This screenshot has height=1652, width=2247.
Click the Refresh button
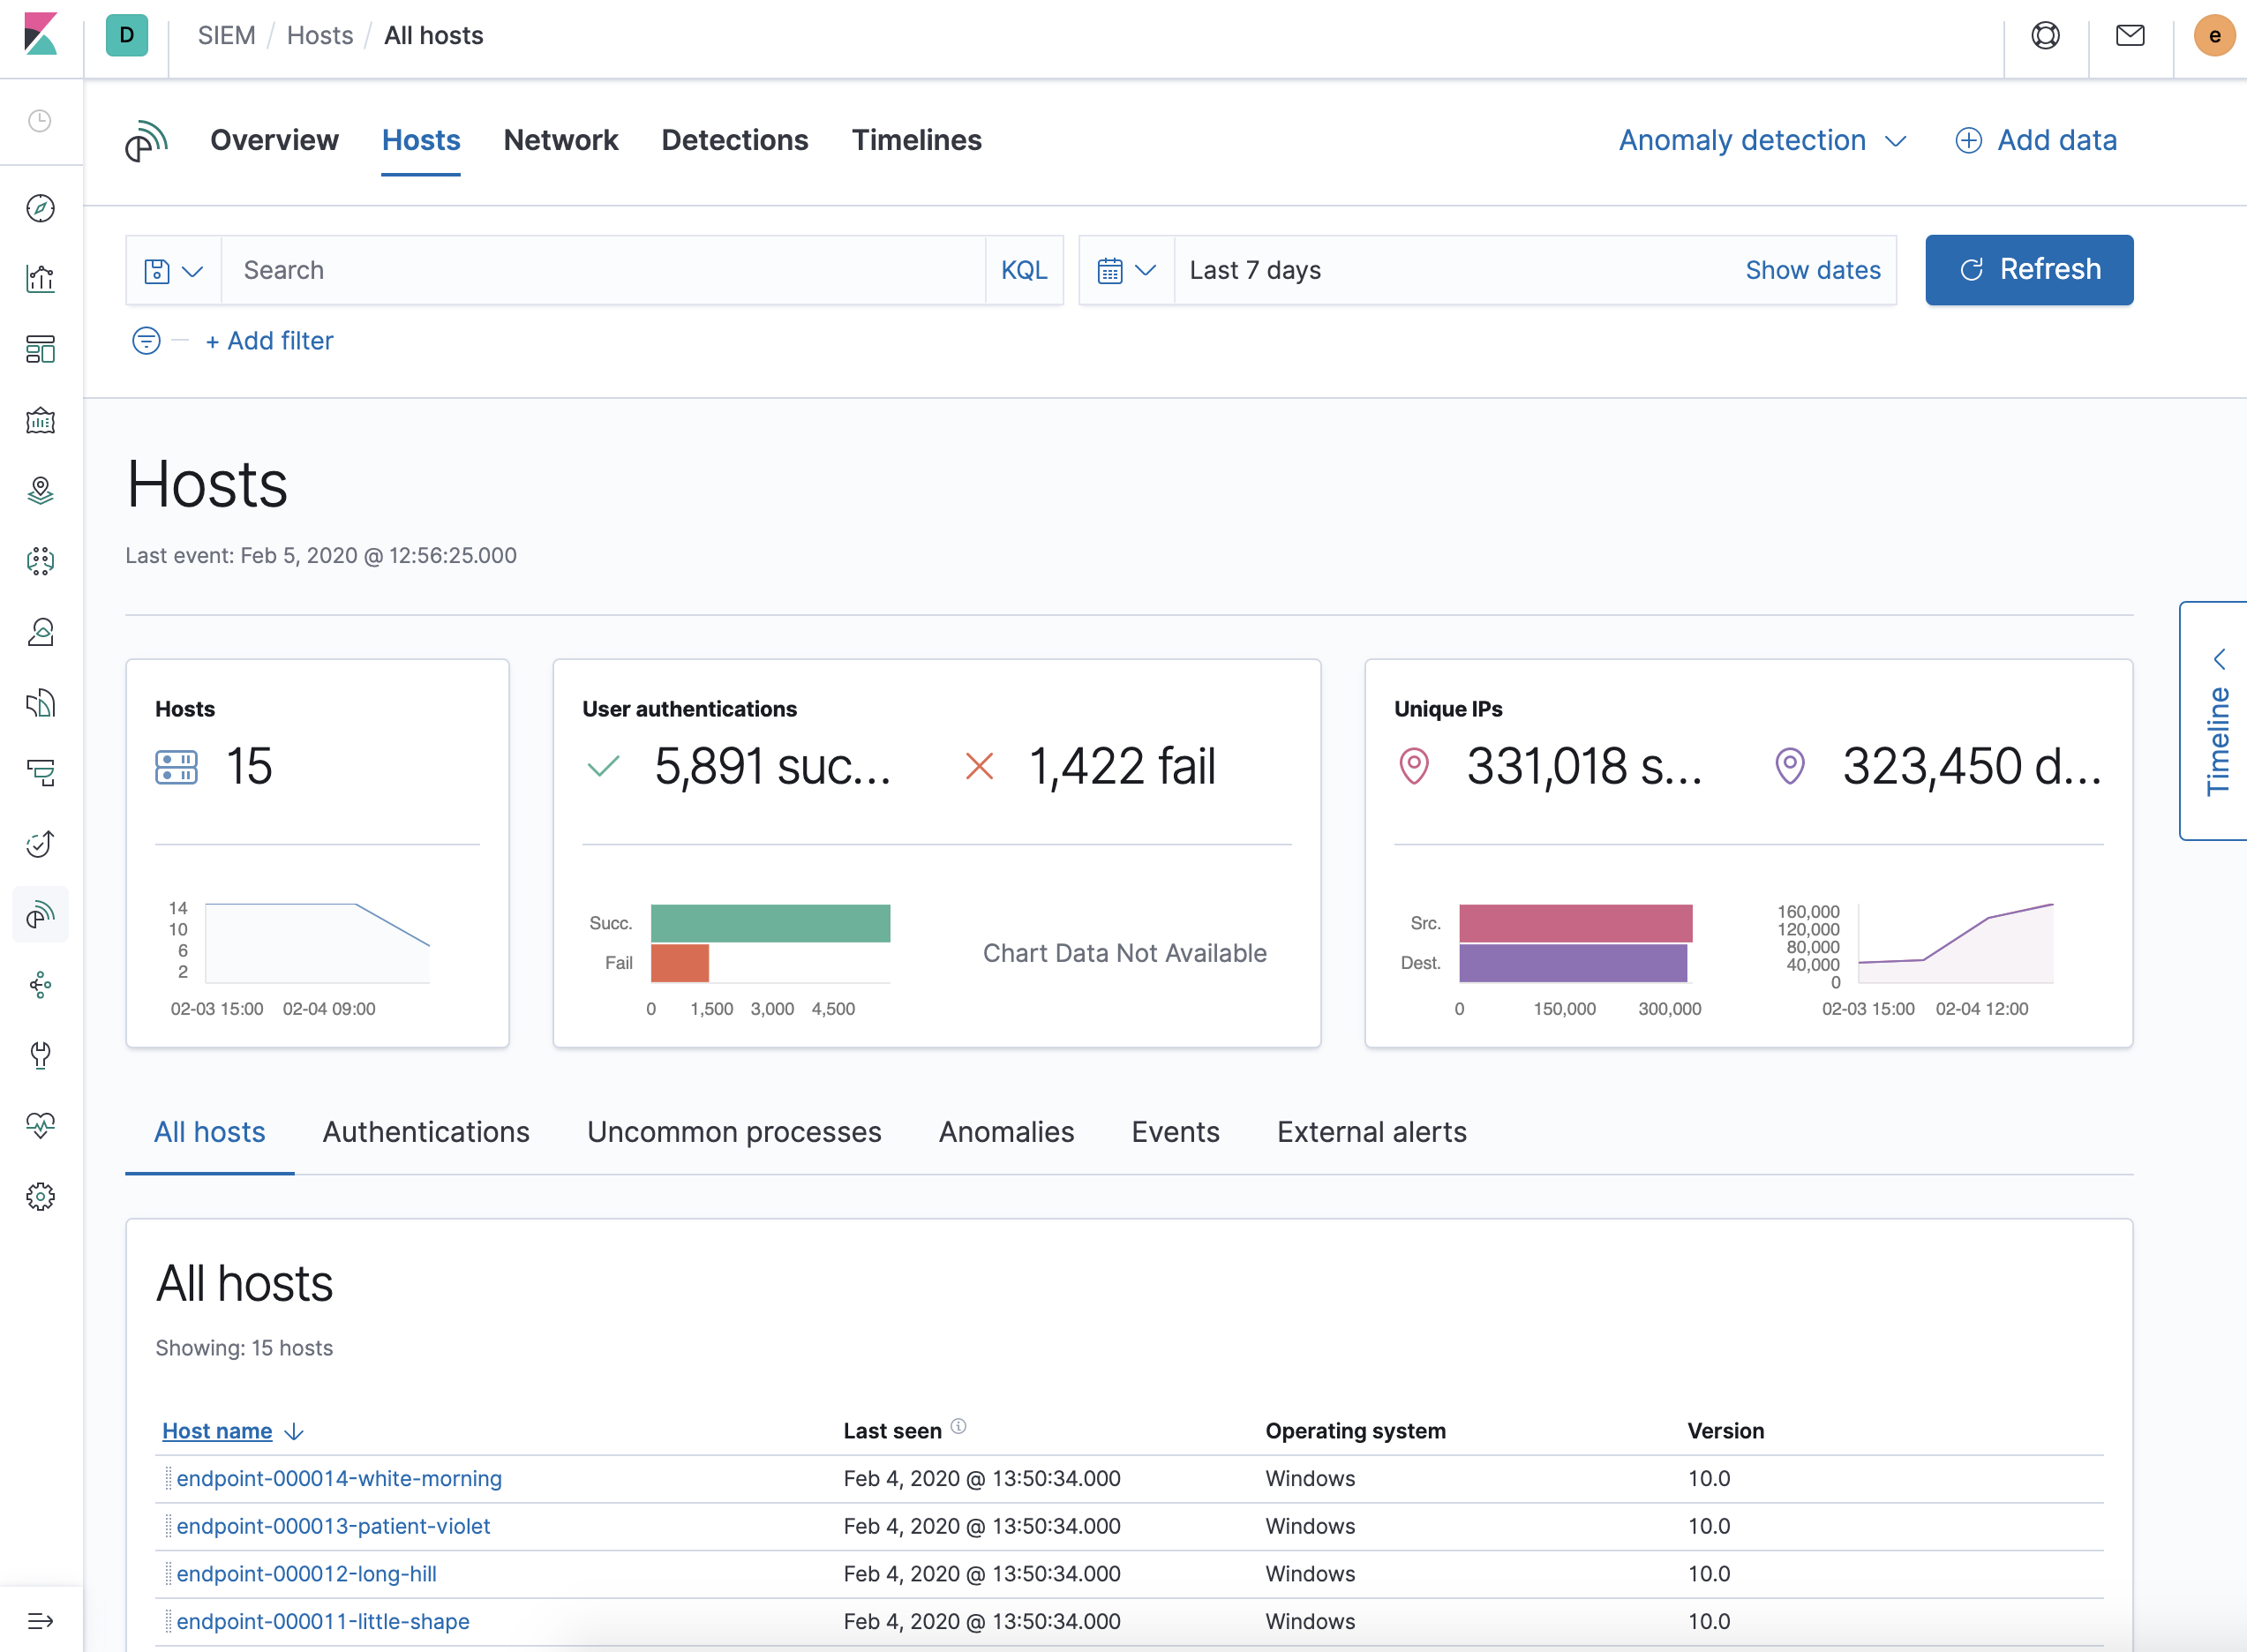pos(2028,270)
